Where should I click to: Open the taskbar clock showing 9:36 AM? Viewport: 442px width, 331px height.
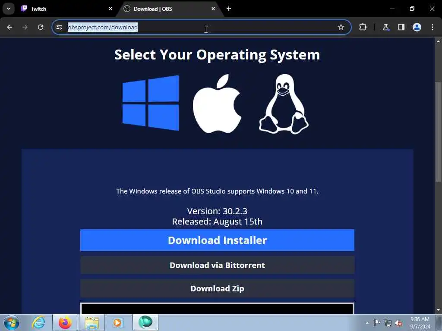(420, 323)
